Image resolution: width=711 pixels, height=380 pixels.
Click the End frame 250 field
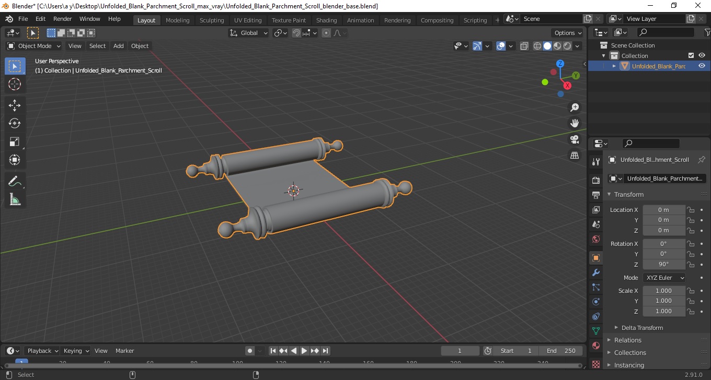(x=561, y=351)
